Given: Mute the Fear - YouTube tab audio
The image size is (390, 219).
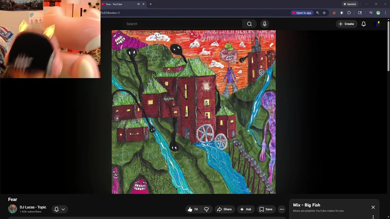Looking at the screenshot, I should pos(138,4).
